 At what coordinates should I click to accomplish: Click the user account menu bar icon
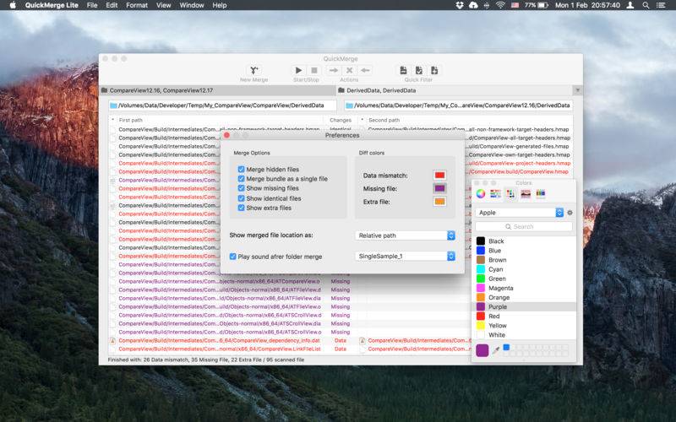coord(630,5)
